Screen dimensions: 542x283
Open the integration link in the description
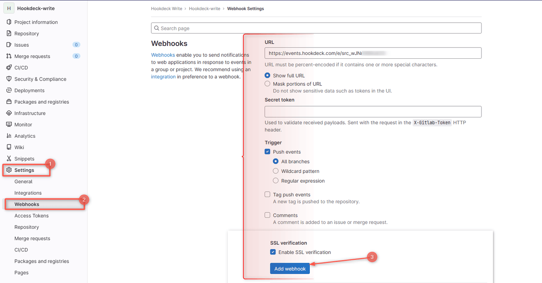(x=163, y=76)
